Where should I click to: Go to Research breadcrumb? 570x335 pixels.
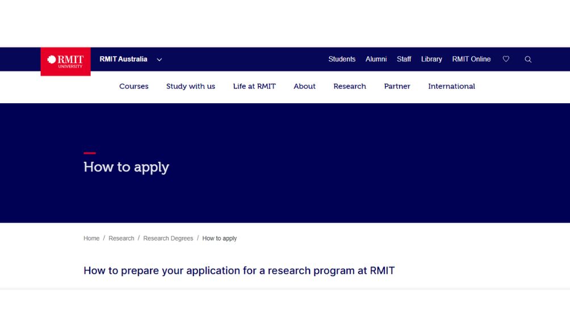tap(121, 238)
